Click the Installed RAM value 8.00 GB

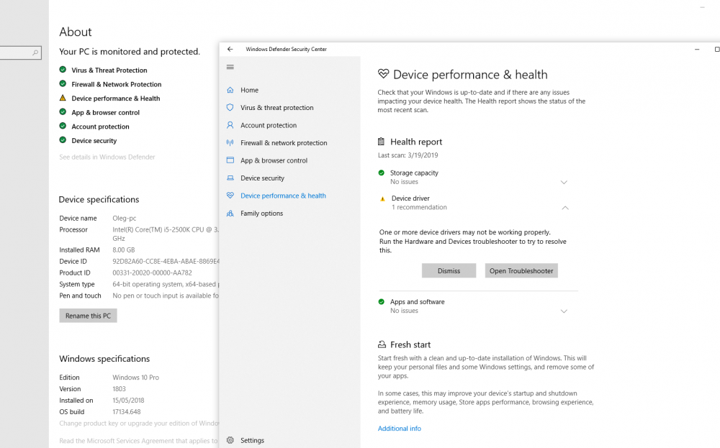[x=124, y=250]
